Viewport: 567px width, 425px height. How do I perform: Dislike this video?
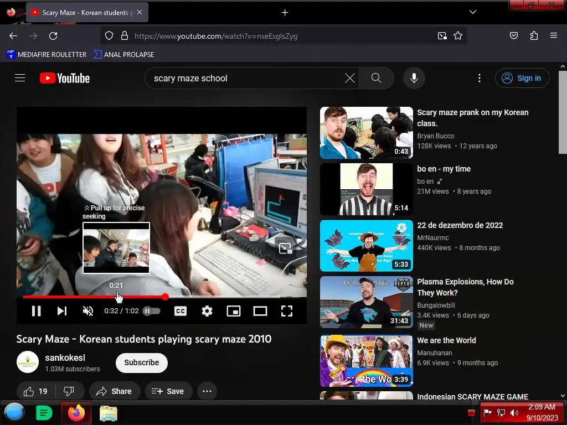click(69, 391)
